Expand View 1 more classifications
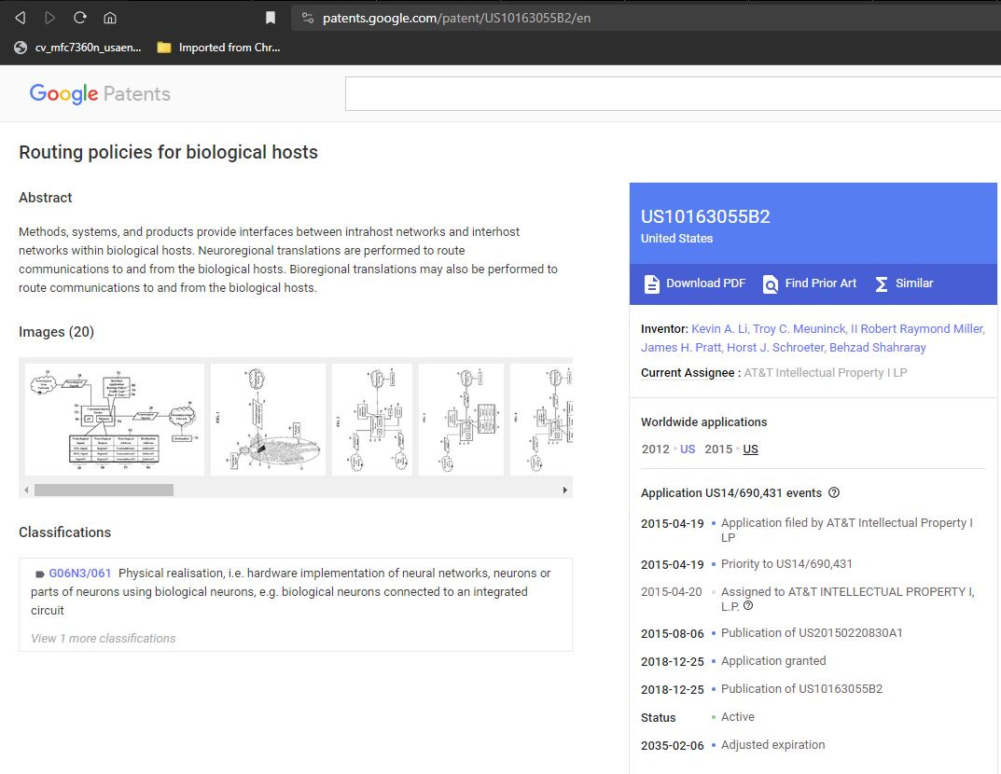This screenshot has height=774, width=1001. pyautogui.click(x=103, y=638)
